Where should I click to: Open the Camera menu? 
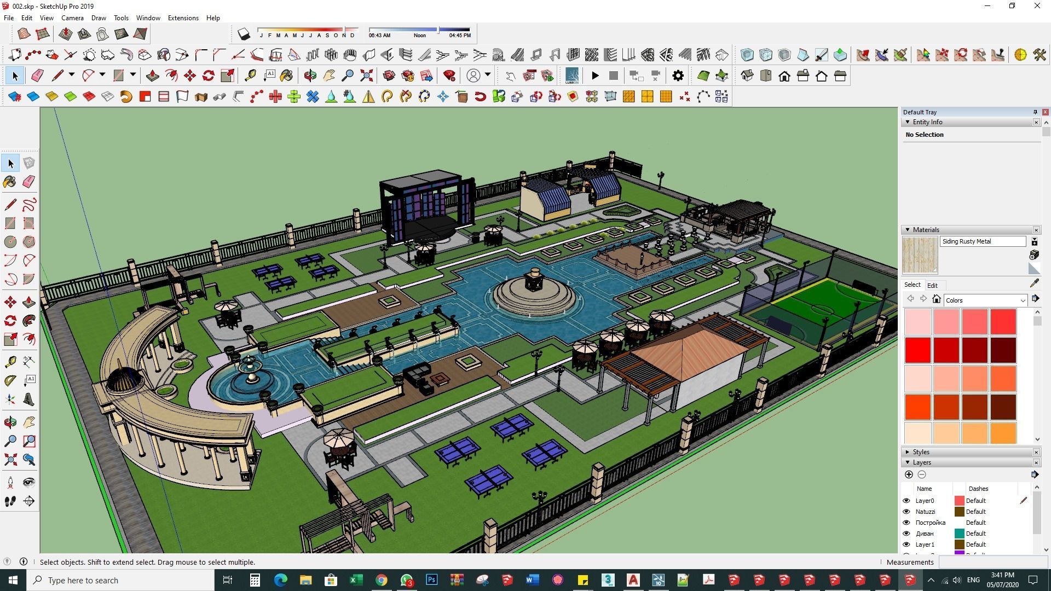72,18
